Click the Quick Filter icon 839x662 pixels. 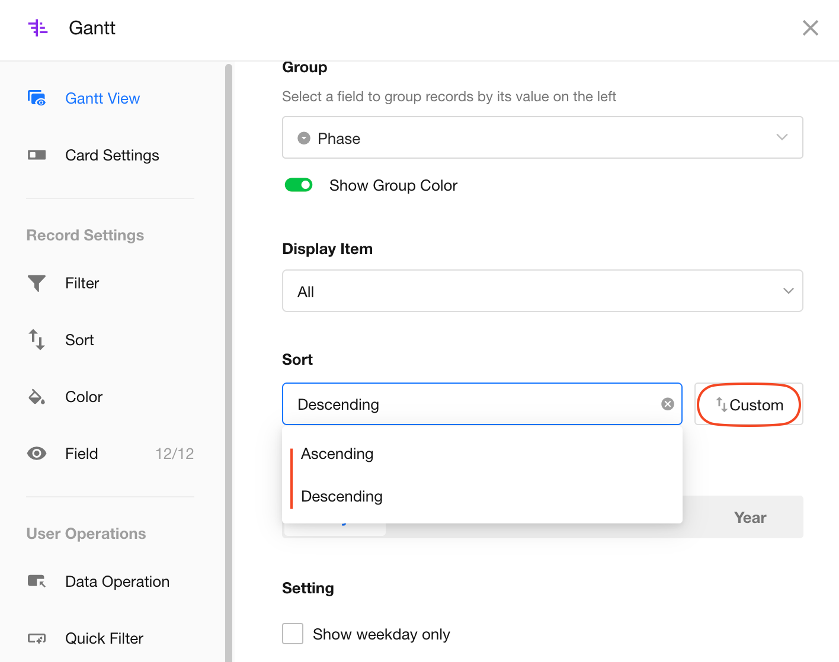pos(37,638)
